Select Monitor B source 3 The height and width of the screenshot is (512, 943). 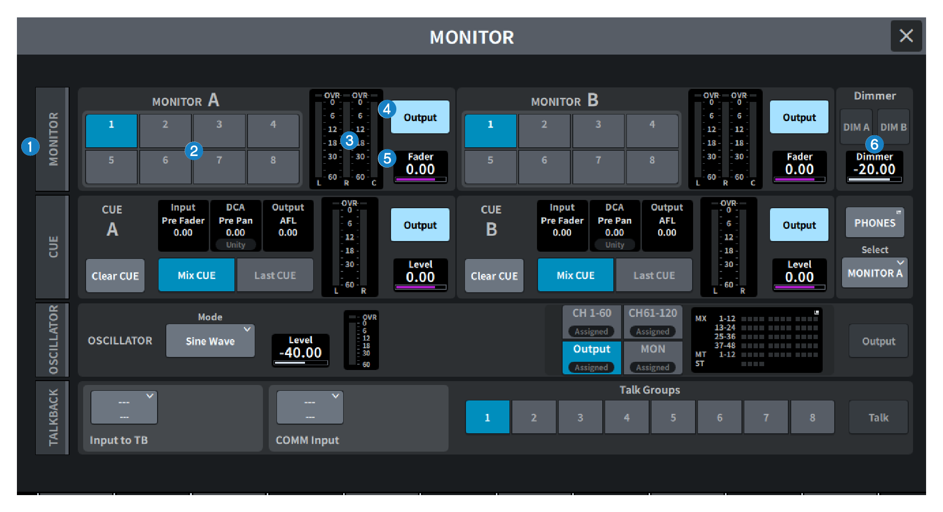[598, 130]
